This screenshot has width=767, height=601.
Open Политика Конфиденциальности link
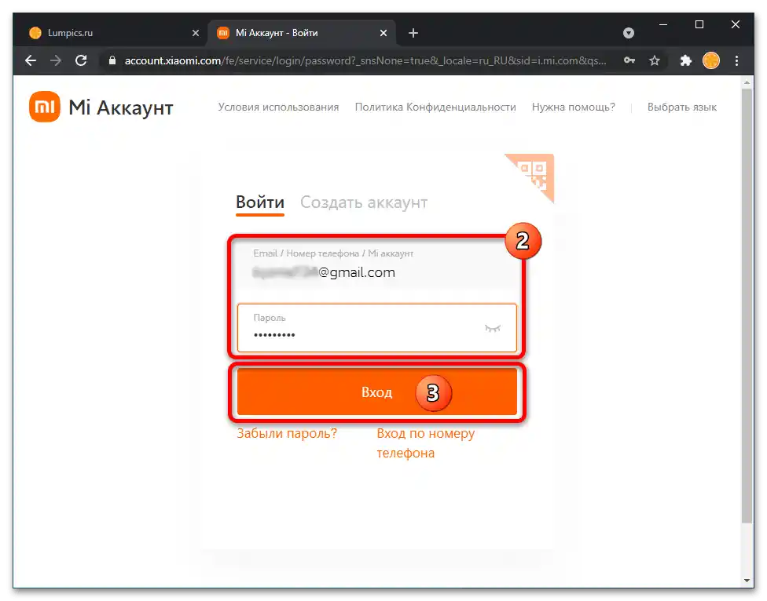pos(435,107)
